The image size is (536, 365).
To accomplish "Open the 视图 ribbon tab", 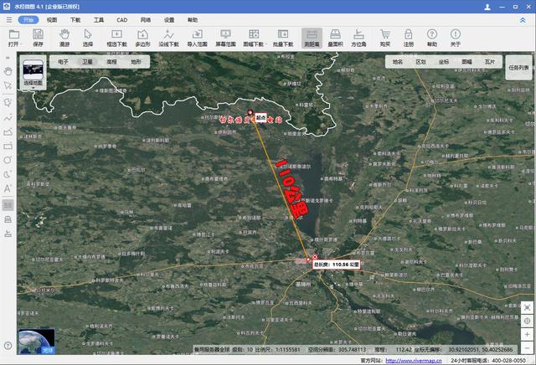I will click(x=52, y=20).
